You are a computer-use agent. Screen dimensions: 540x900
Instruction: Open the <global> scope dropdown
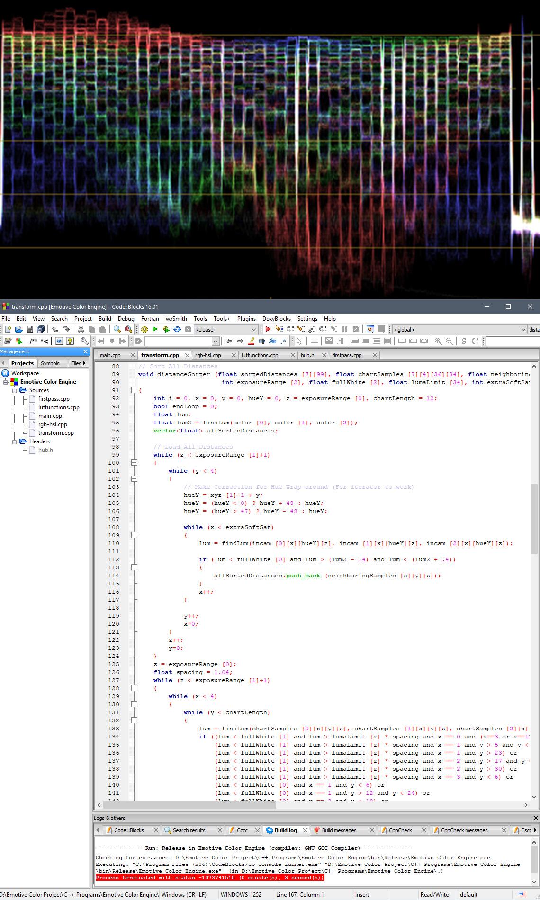[x=523, y=330]
